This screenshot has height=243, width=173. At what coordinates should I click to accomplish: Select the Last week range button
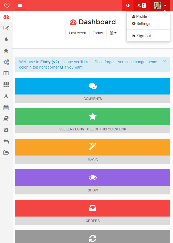click(77, 33)
